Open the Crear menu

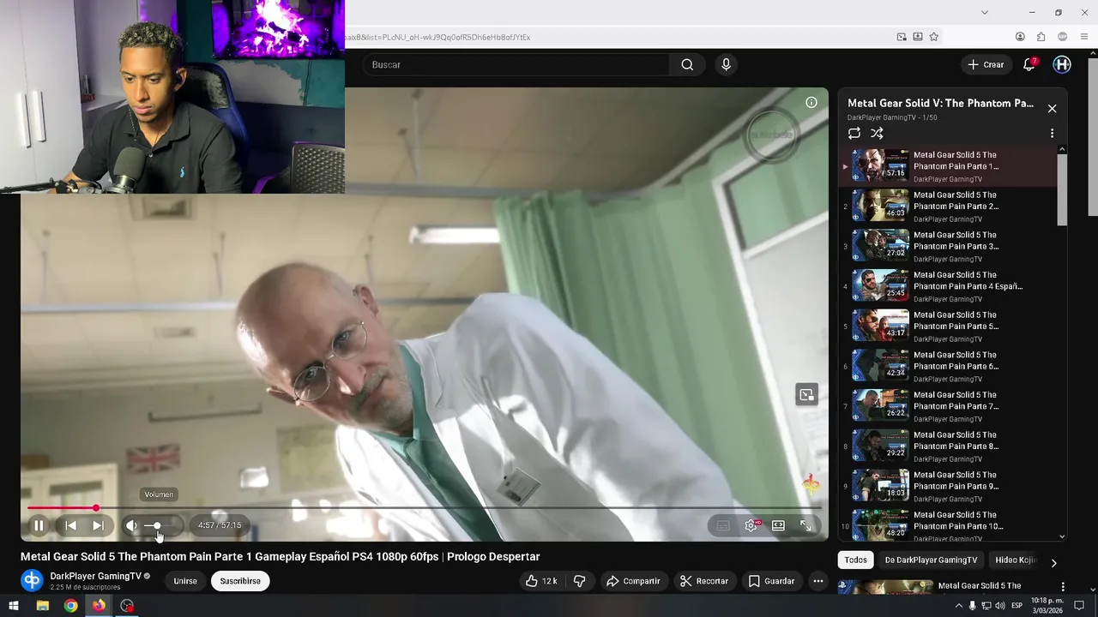tap(986, 64)
